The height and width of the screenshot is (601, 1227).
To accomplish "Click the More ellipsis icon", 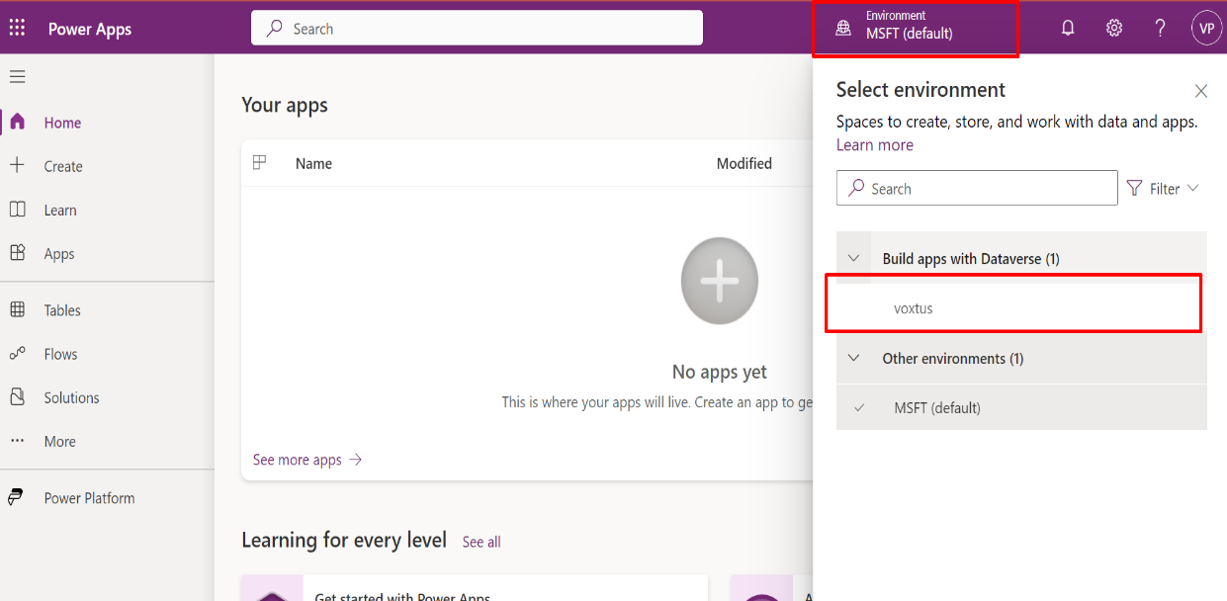I will click(x=17, y=441).
